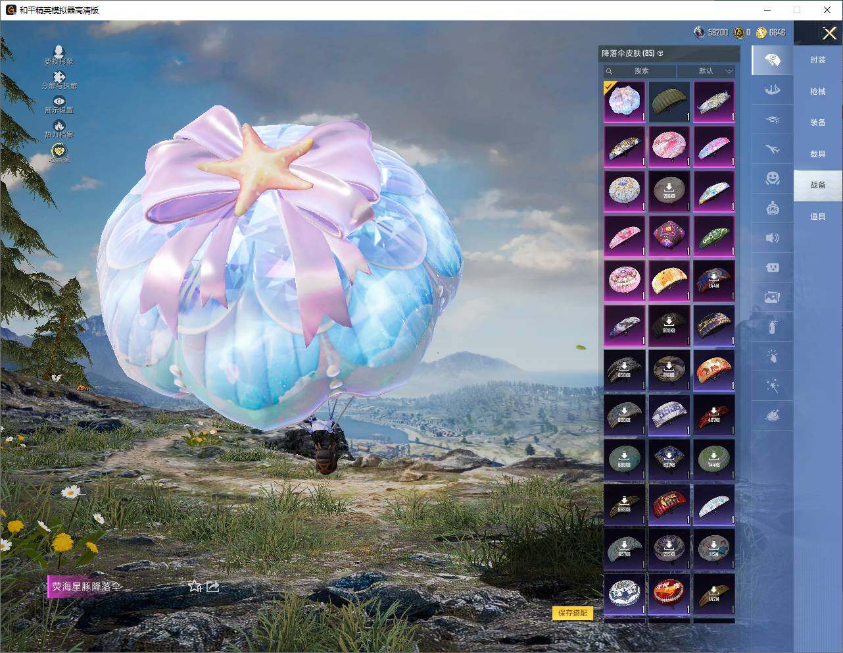Click the 保存搭配 save outfit button
843x653 pixels.
point(572,613)
